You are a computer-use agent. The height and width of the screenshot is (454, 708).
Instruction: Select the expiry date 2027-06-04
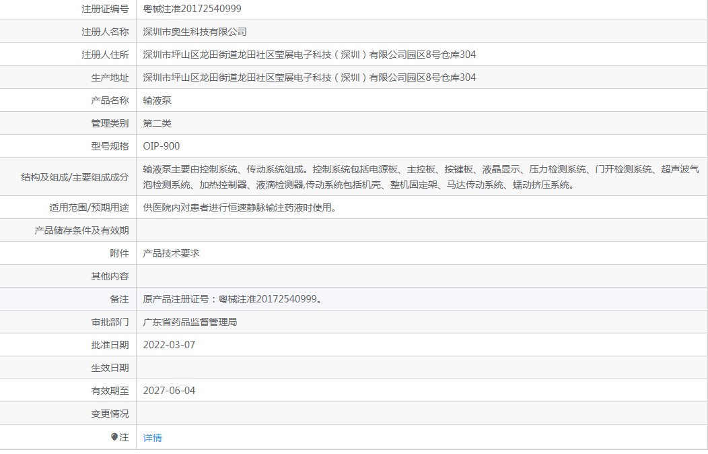[x=169, y=391]
